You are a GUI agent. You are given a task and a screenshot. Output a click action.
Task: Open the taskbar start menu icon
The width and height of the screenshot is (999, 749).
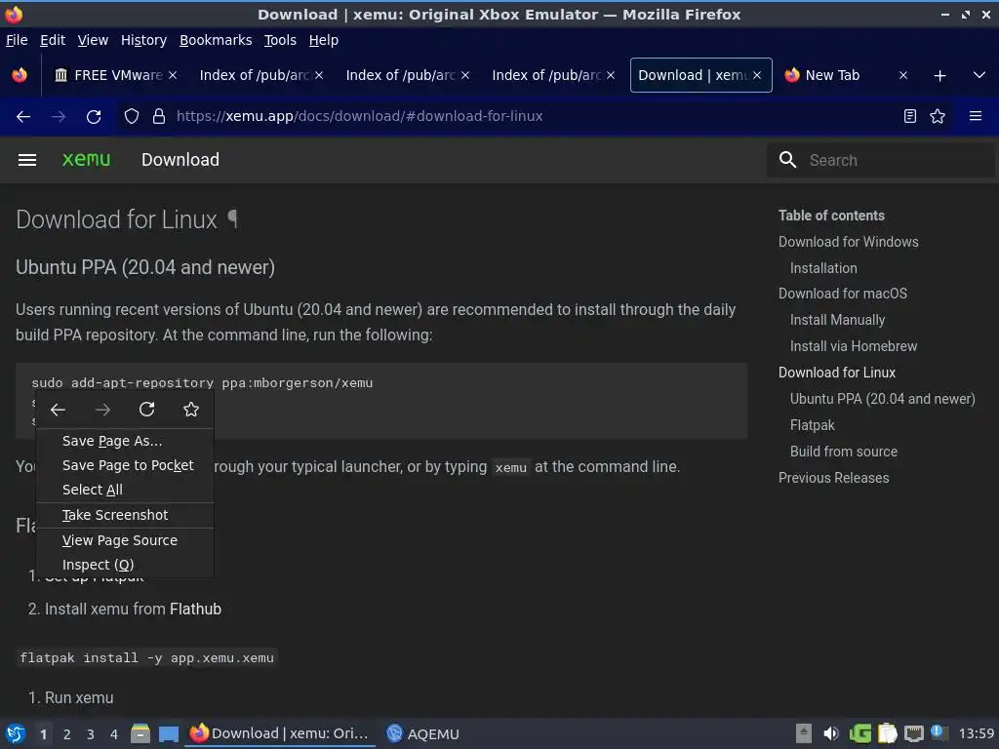click(16, 733)
